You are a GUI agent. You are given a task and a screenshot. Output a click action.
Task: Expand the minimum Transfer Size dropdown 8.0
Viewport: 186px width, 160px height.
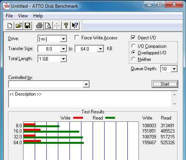pos(63,49)
